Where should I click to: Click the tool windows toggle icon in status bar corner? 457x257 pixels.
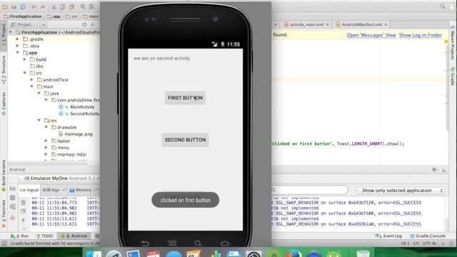4,243
